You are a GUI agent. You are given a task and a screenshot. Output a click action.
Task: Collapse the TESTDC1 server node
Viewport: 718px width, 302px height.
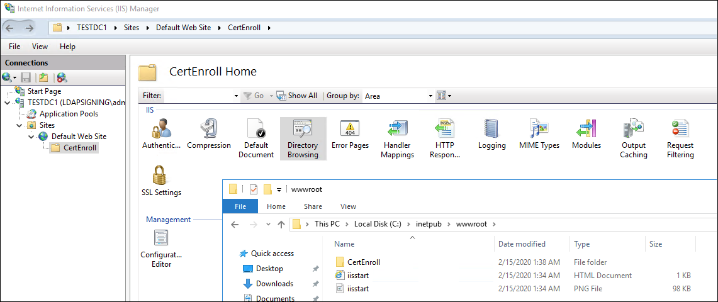pyautogui.click(x=7, y=103)
